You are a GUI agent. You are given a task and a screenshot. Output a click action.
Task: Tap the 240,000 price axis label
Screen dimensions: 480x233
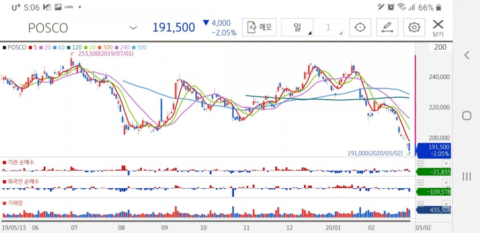[439, 77]
